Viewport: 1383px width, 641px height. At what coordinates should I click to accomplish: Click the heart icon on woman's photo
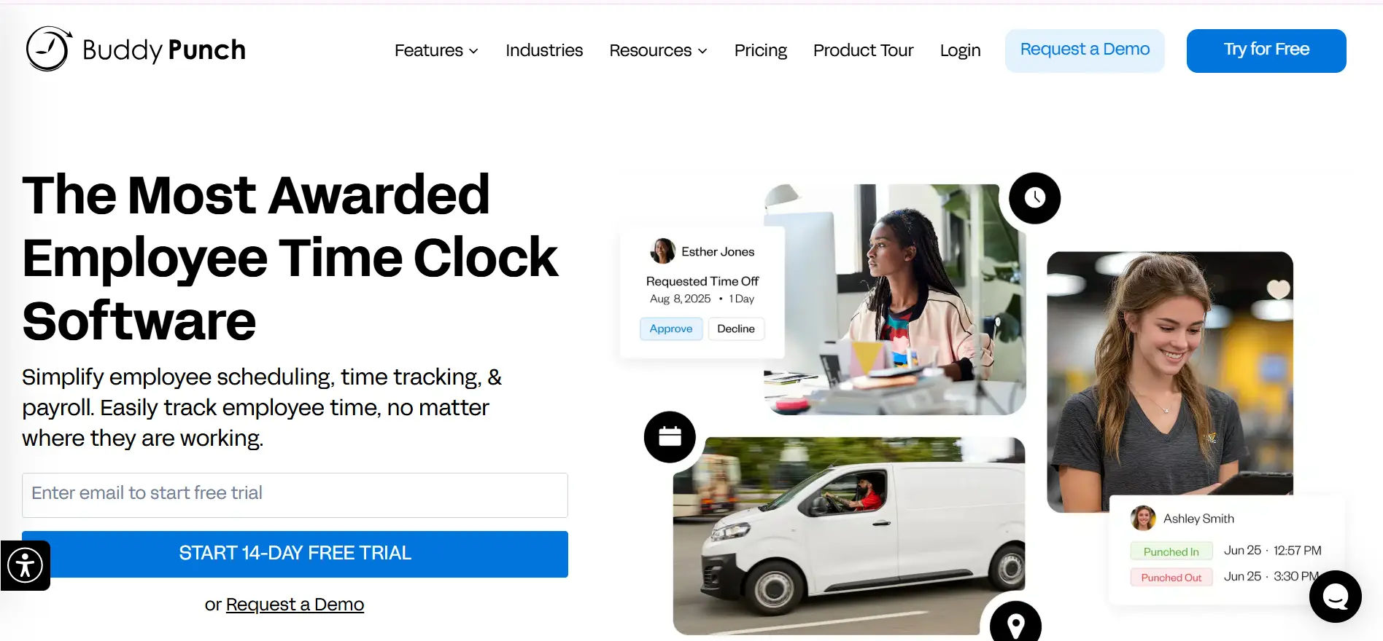tap(1278, 289)
